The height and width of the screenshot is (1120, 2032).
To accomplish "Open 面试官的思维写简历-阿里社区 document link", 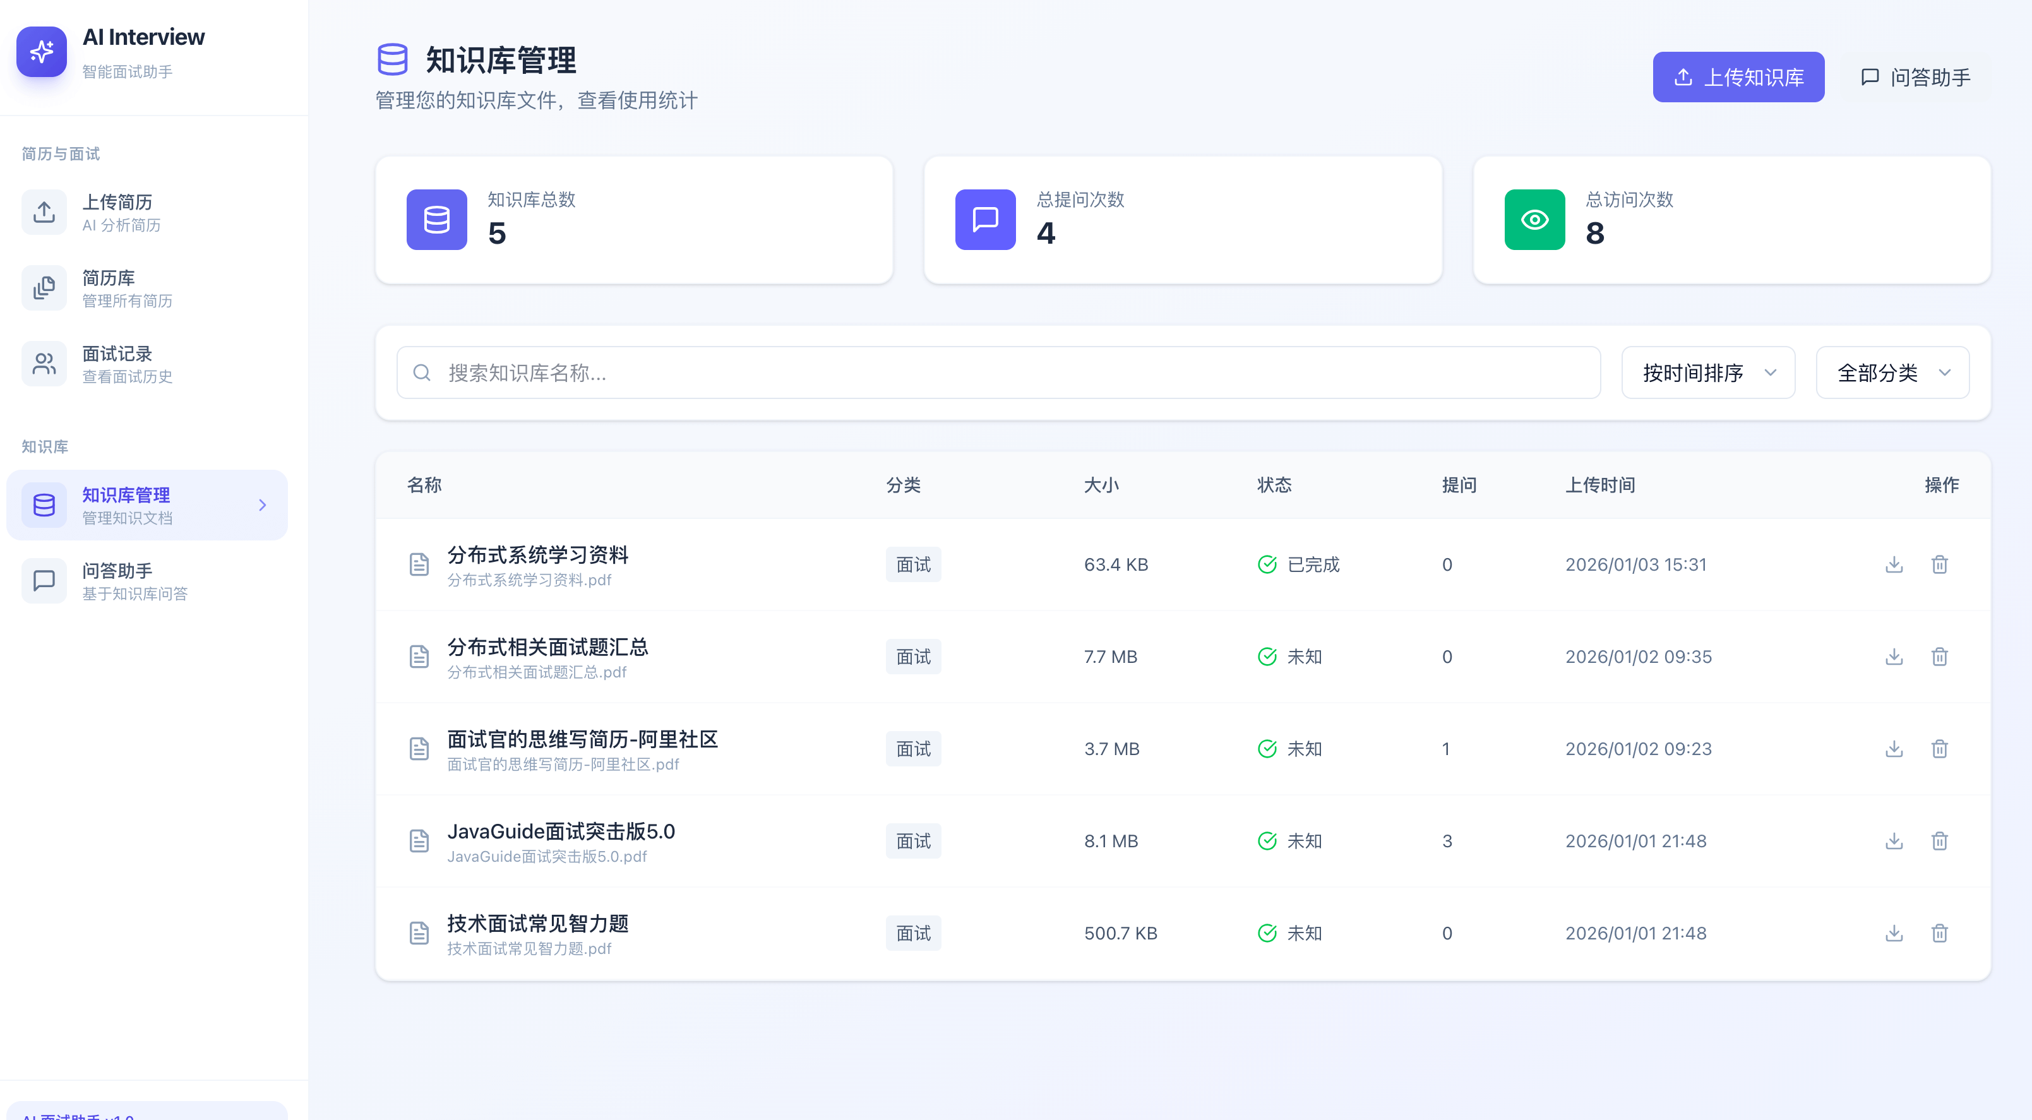I will pyautogui.click(x=582, y=740).
